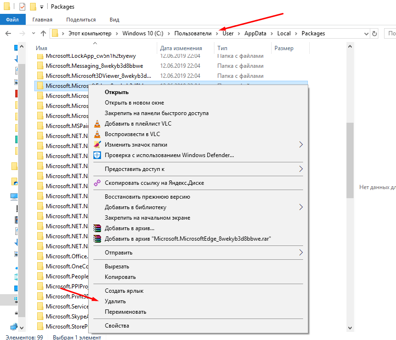Open the Вид ribbon tab
This screenshot has height=340, width=396.
pos(114,20)
